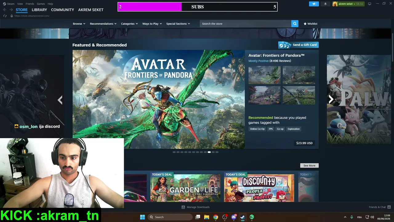Click the FPS tag
This screenshot has height=222, width=394.
271,129
